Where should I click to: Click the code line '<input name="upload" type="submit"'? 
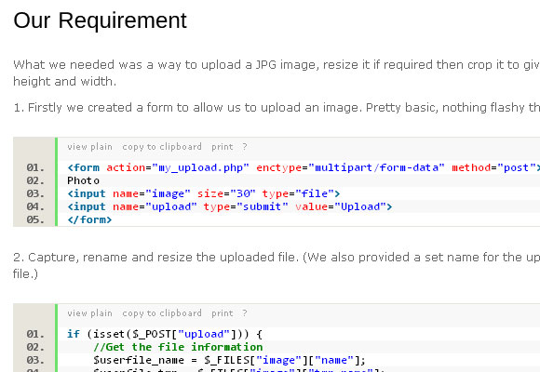pyautogui.click(x=230, y=206)
